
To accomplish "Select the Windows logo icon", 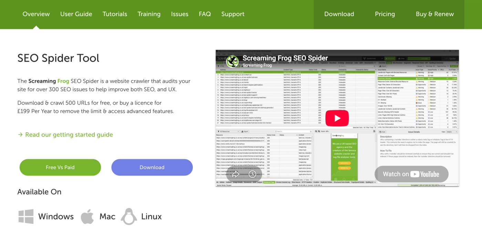I will [26, 216].
